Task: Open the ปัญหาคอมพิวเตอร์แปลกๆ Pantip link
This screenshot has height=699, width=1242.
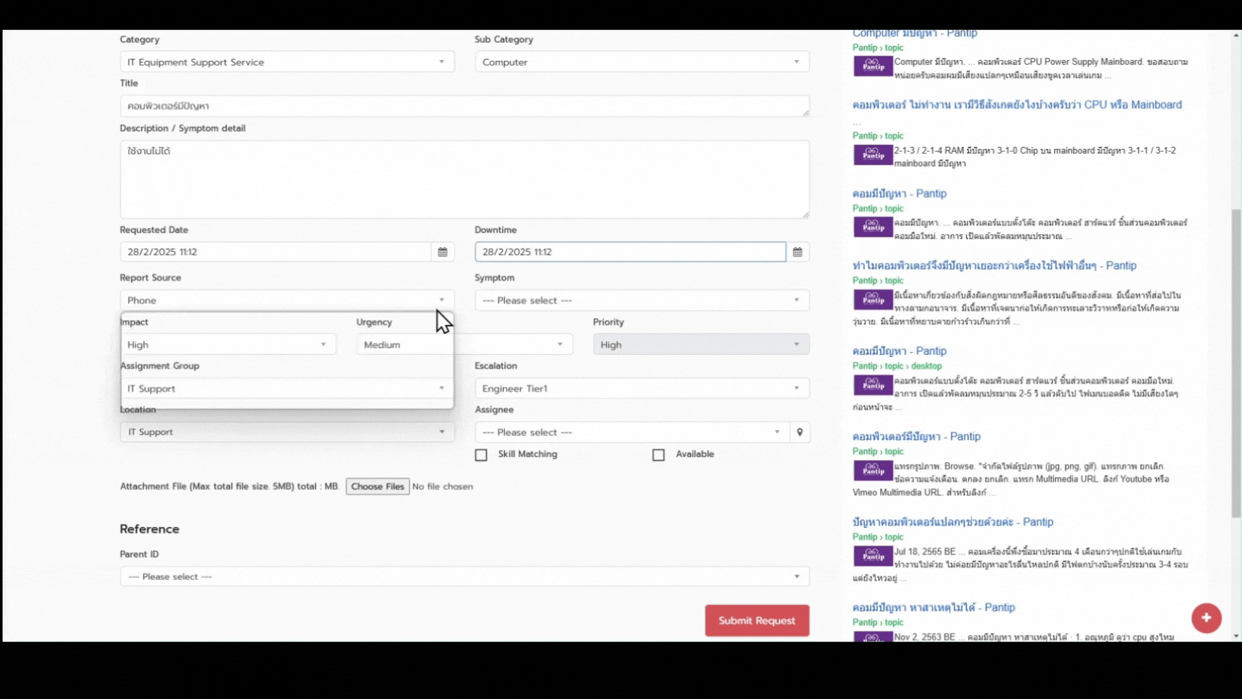Action: point(953,522)
